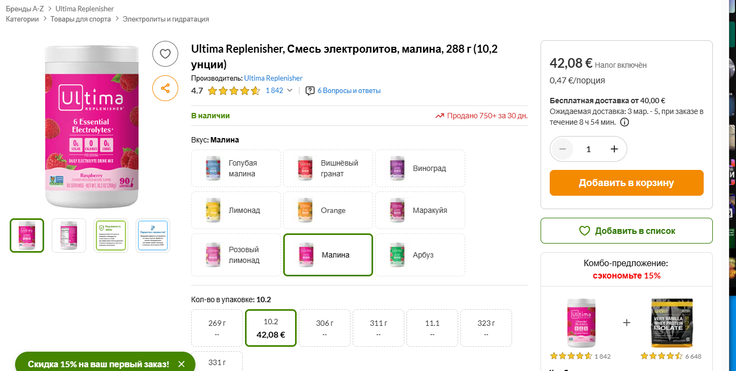View the nutrition label thumbnail

[69, 236]
